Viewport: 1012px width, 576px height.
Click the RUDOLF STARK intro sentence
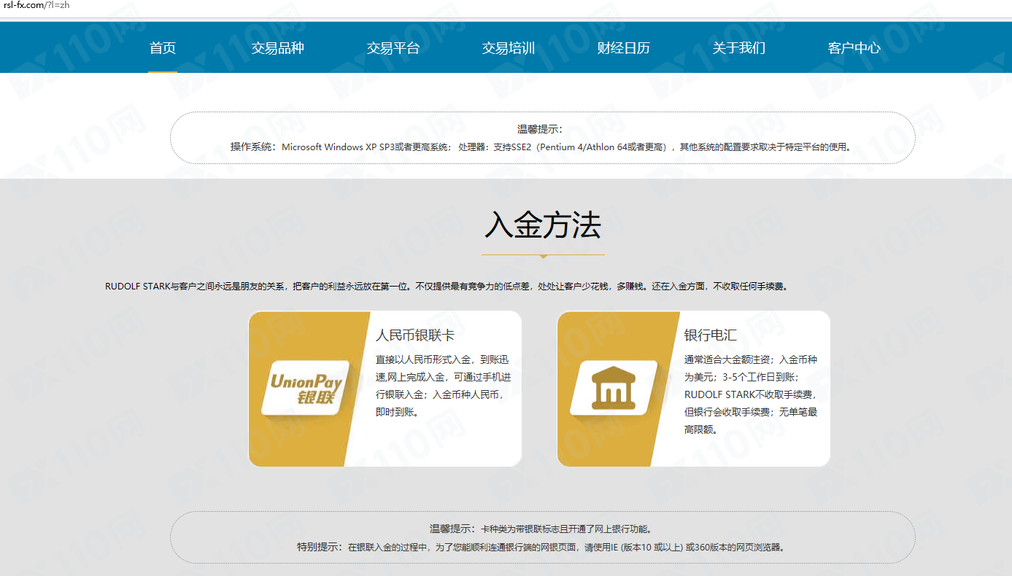[446, 287]
